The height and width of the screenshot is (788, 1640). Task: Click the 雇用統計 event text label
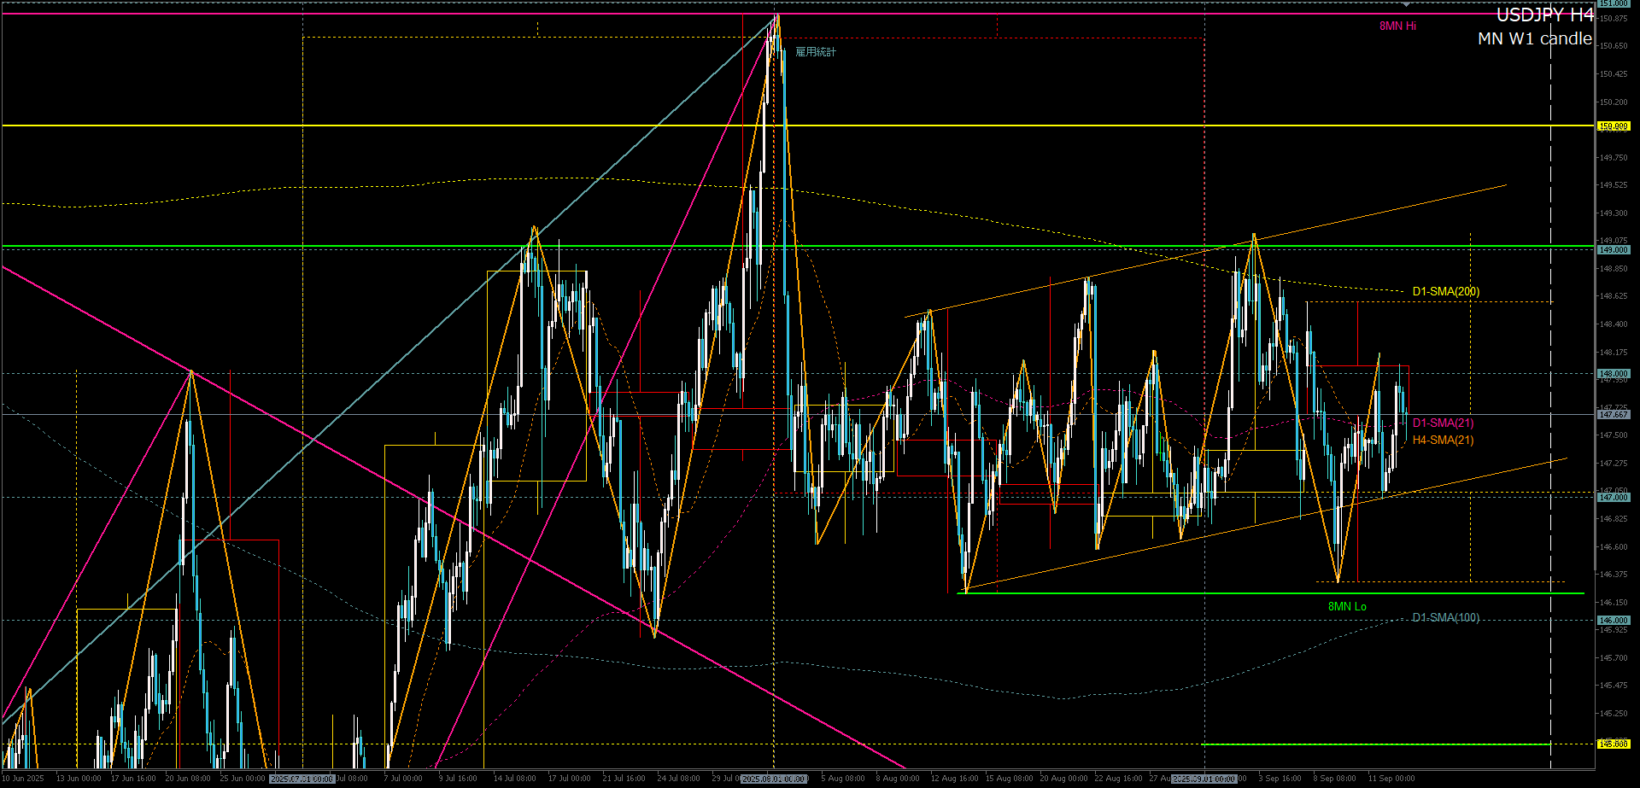point(816,52)
